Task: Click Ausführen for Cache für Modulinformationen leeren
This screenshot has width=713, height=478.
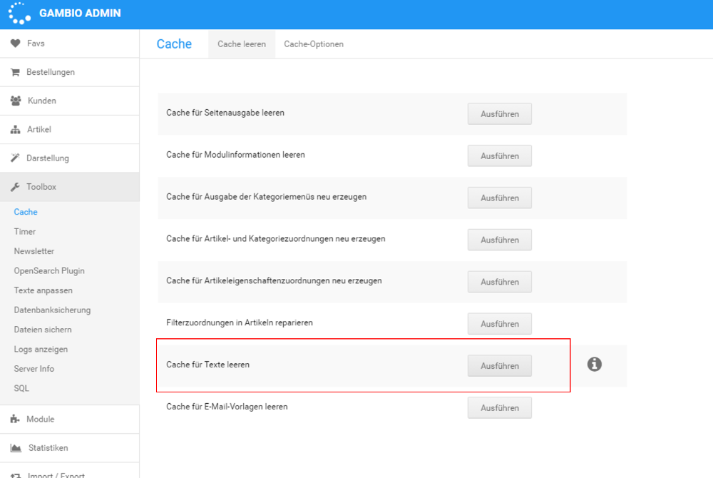Action: (x=500, y=156)
